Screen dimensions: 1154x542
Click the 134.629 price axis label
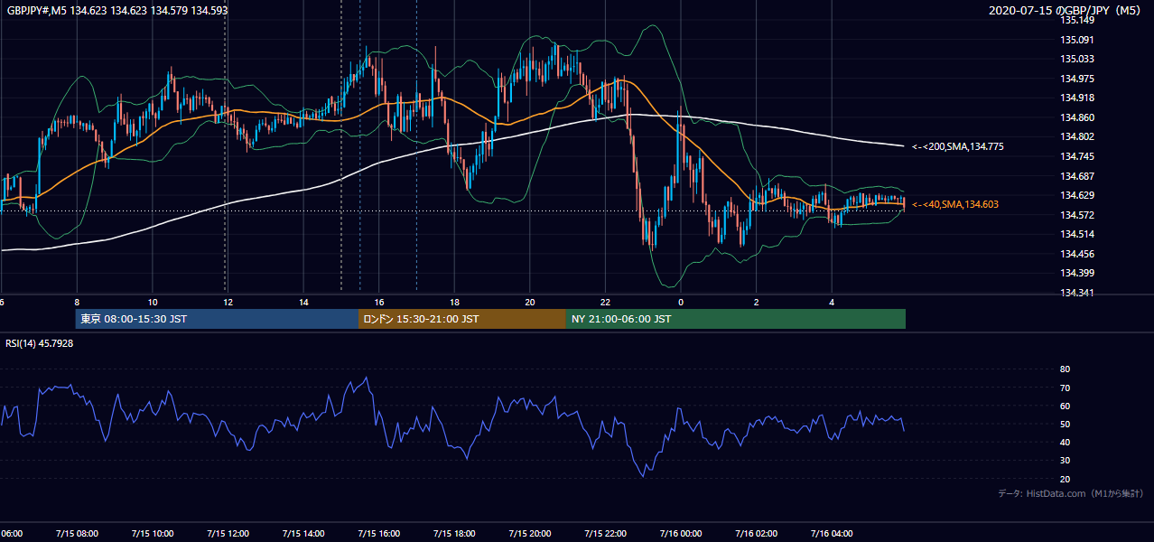(x=1077, y=195)
